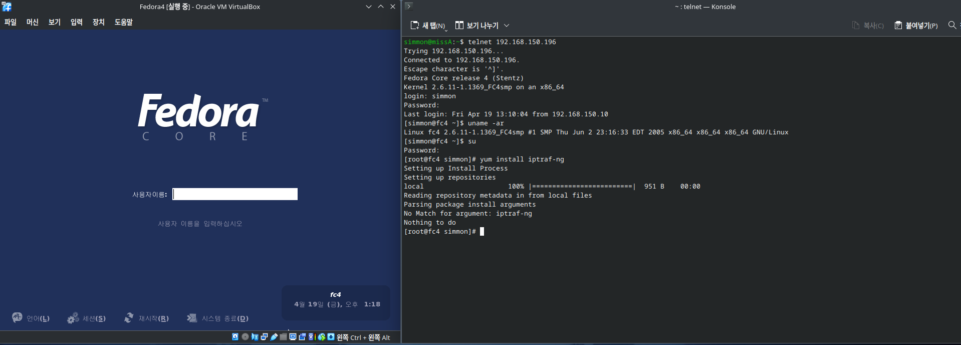Click the optical disc icon in VirtualBox status bar
The width and height of the screenshot is (961, 345).
pyautogui.click(x=245, y=337)
